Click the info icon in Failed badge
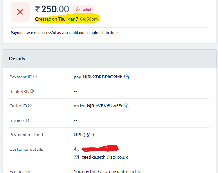218x173 pixels. (x=77, y=9)
